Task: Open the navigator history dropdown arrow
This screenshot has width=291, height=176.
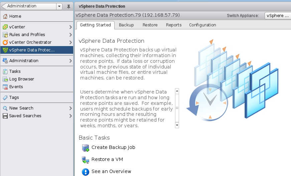Action: click(x=59, y=6)
